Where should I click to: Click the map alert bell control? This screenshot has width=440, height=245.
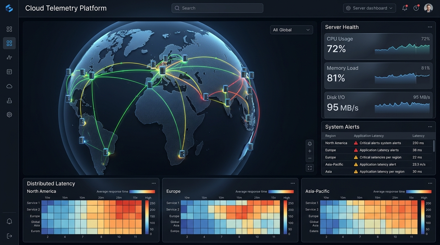(x=310, y=144)
